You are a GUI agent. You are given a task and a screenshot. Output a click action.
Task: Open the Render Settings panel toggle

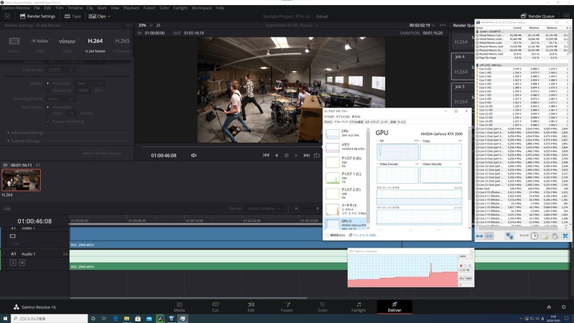(x=38, y=16)
